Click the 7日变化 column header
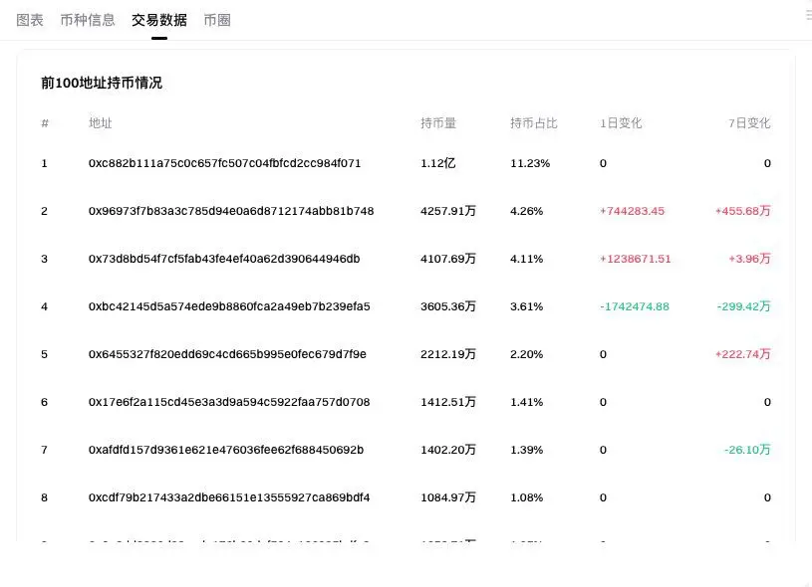 tap(749, 123)
